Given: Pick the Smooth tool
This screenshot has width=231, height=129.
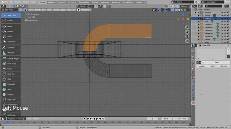Looking at the screenshot, I should click(x=11, y=95).
